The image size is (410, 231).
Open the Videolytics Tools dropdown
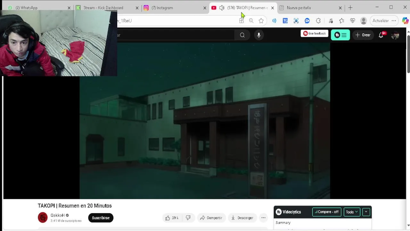[352, 212]
